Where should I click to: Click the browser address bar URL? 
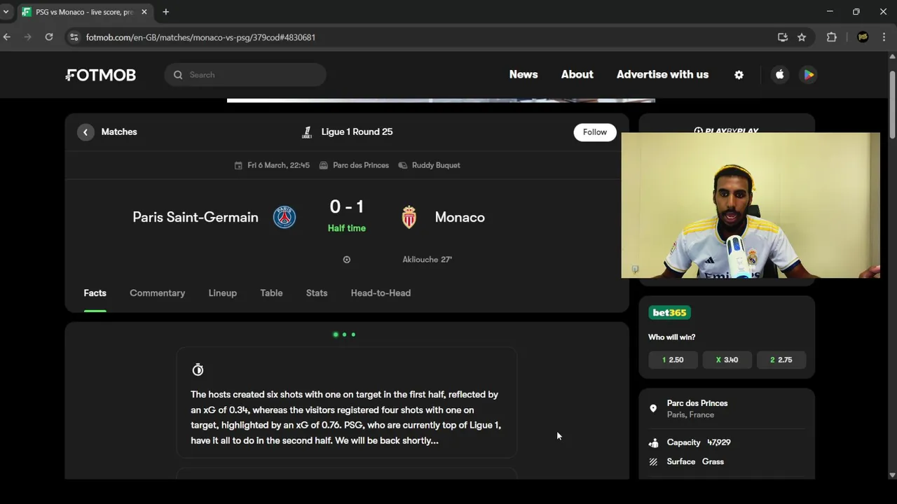(200, 37)
